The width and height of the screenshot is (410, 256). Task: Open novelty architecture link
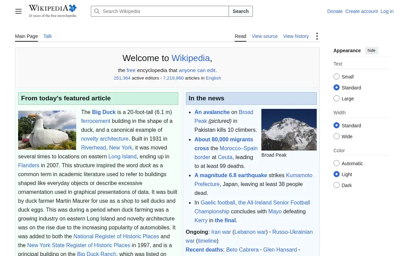point(105,139)
